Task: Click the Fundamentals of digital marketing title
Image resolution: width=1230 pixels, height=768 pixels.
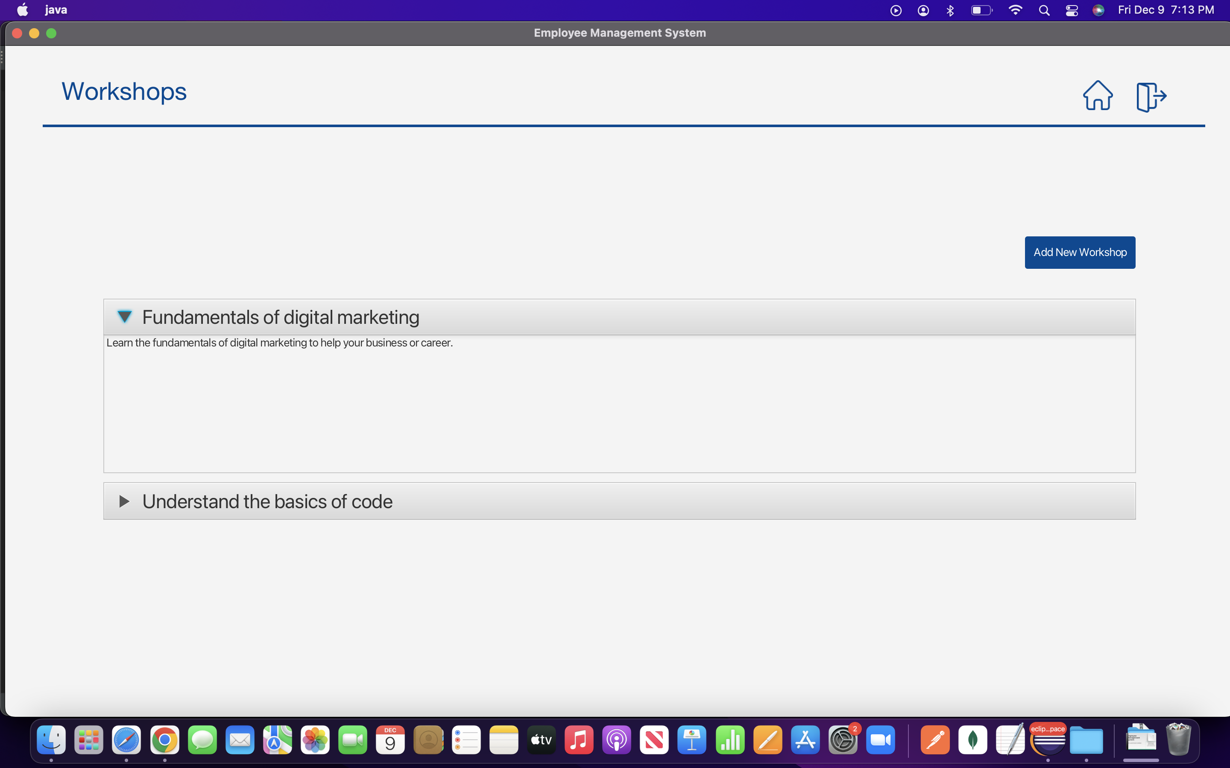Action: [x=281, y=317]
